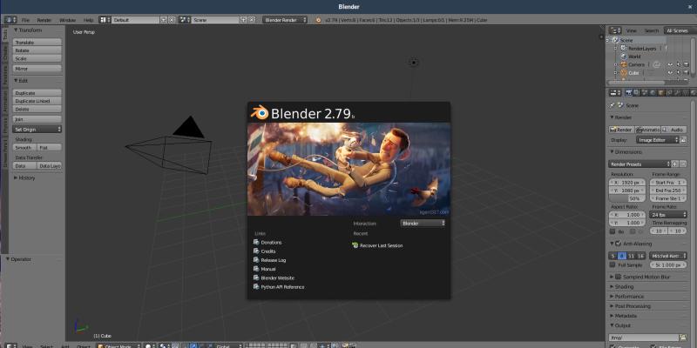
Task: Click the Camera object icon in outliner
Action: point(623,64)
